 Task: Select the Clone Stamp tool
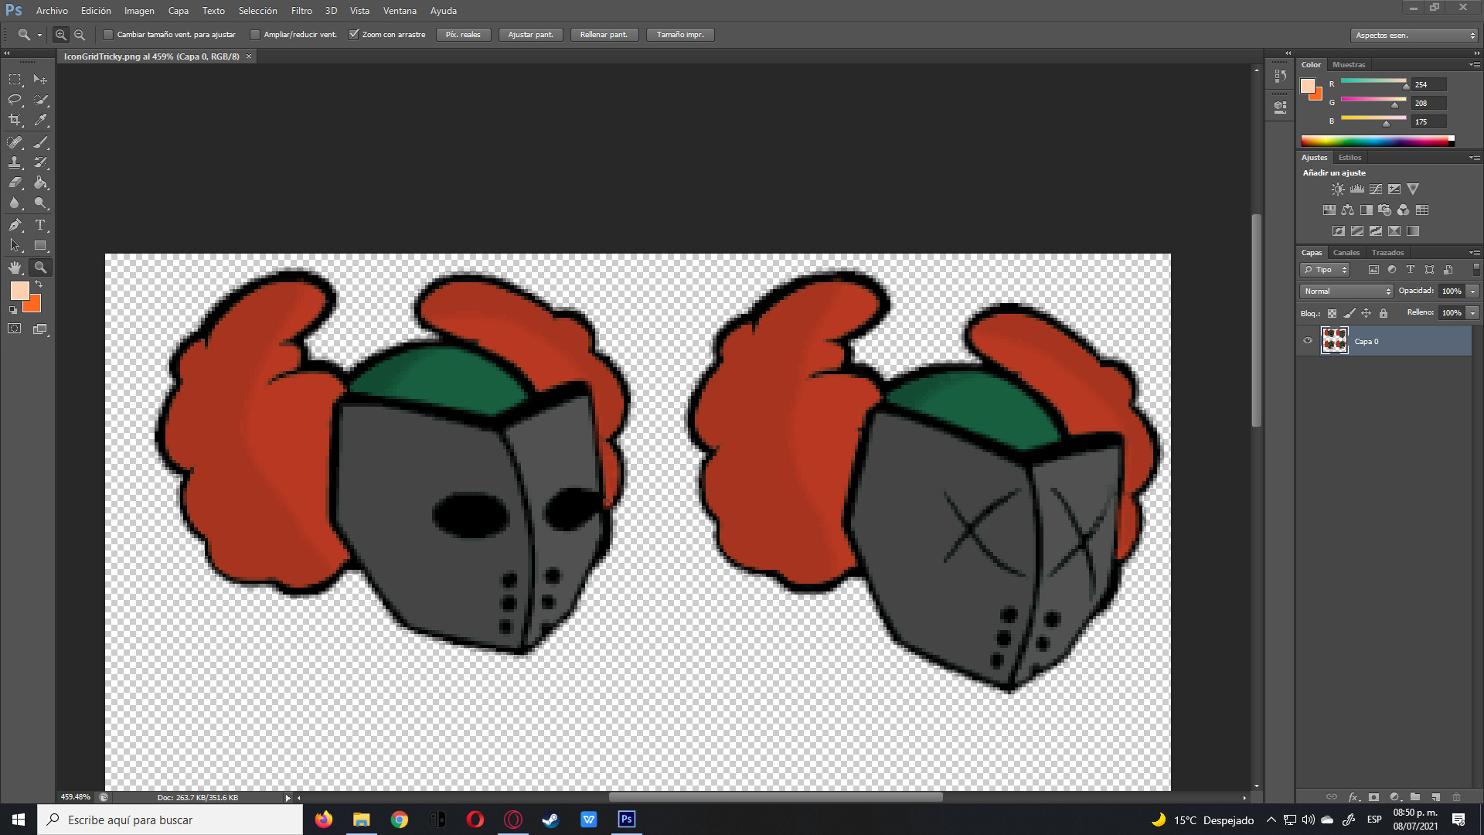click(x=15, y=162)
